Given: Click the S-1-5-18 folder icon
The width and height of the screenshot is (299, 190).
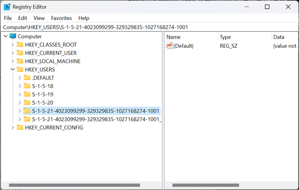Looking at the screenshot, I should [27, 86].
